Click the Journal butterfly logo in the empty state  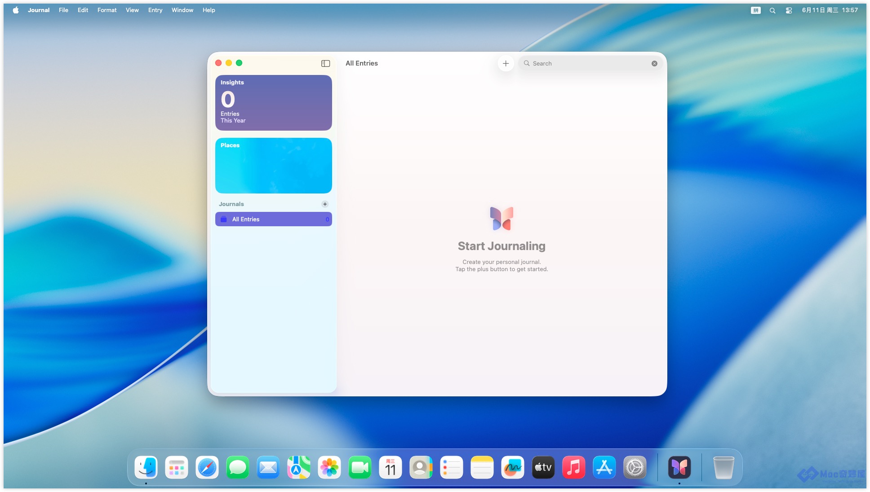(502, 219)
